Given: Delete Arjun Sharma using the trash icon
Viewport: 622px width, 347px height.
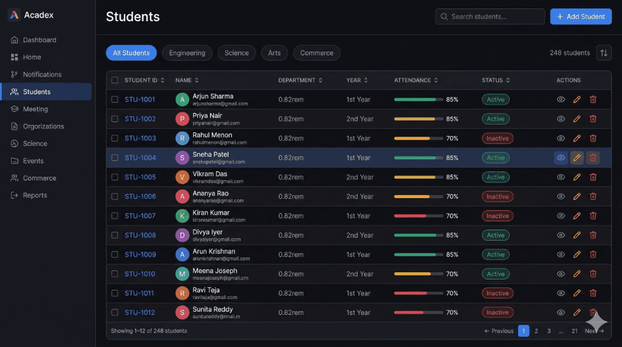Looking at the screenshot, I should click(593, 100).
